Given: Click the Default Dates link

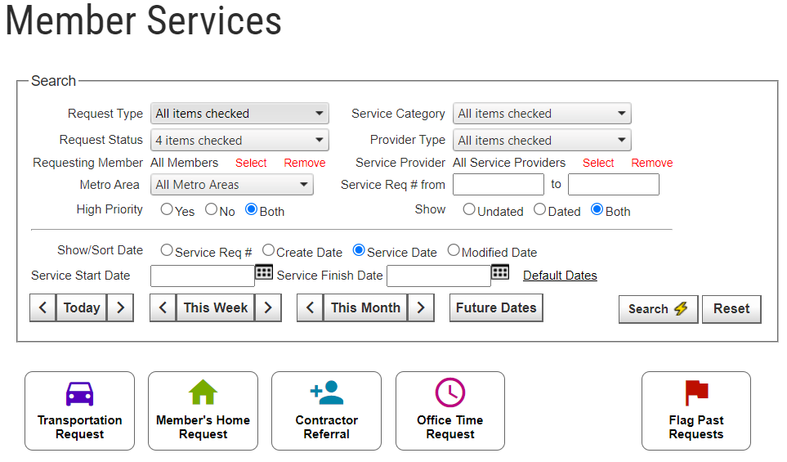Looking at the screenshot, I should (560, 276).
